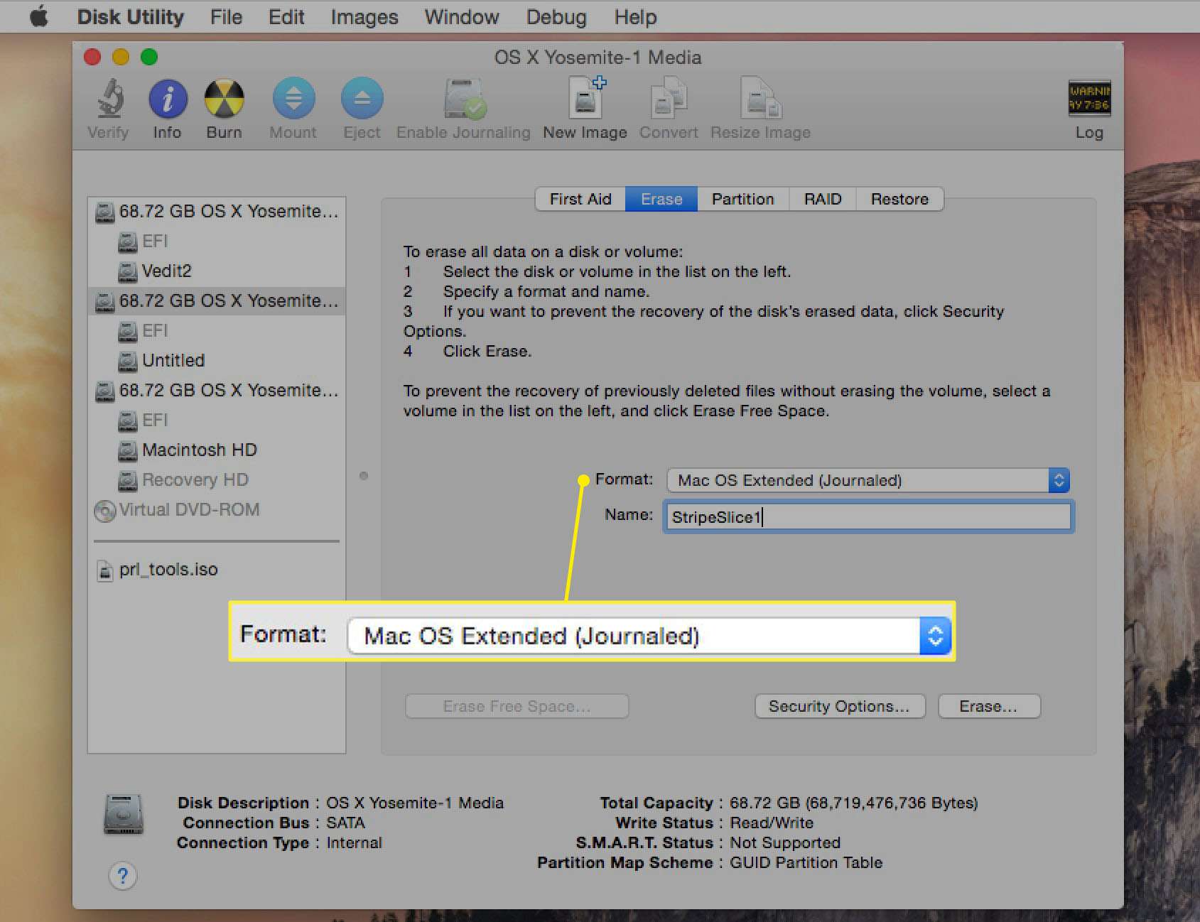Switch to the First Aid tab
The height and width of the screenshot is (922, 1200).
click(580, 199)
